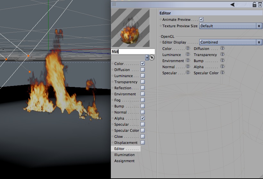Click the grip dots icon in header
Image resolution: width=263 pixels, height=179 pixels.
pos(114,4)
